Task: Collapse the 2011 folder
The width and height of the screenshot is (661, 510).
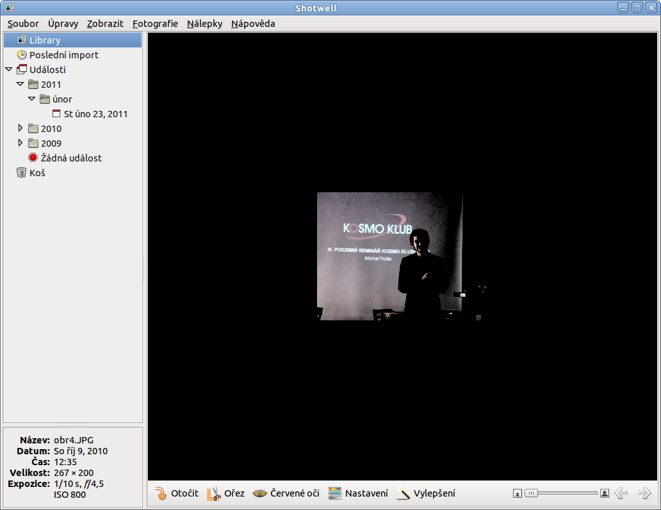Action: [x=20, y=84]
